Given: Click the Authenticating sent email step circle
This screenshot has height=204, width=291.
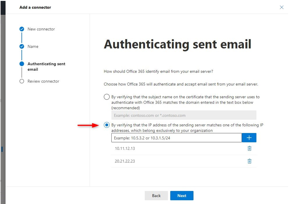Looking at the screenshot, I should (22, 64).
